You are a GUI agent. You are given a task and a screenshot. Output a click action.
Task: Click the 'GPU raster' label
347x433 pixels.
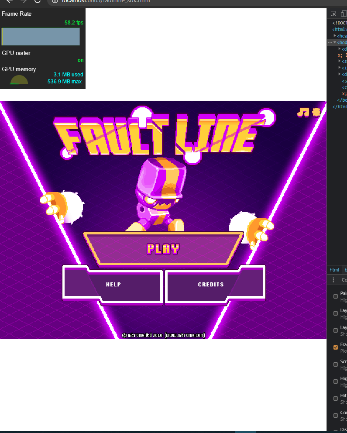[x=16, y=53]
